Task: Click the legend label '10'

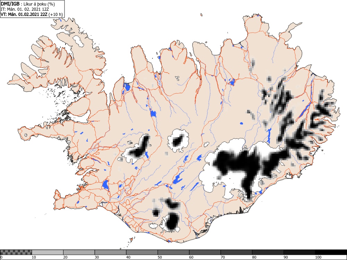Action: [34, 257]
